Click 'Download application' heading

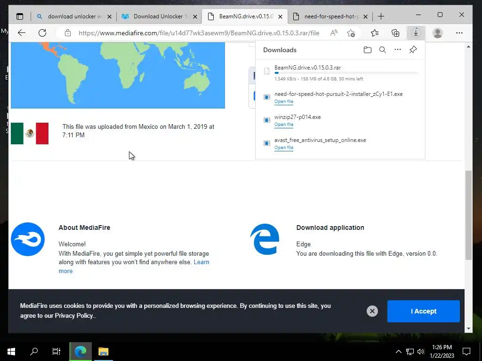tap(330, 228)
